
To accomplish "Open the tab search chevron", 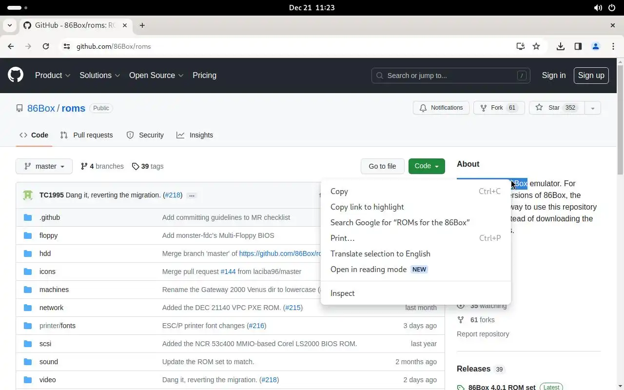I will coord(10,25).
